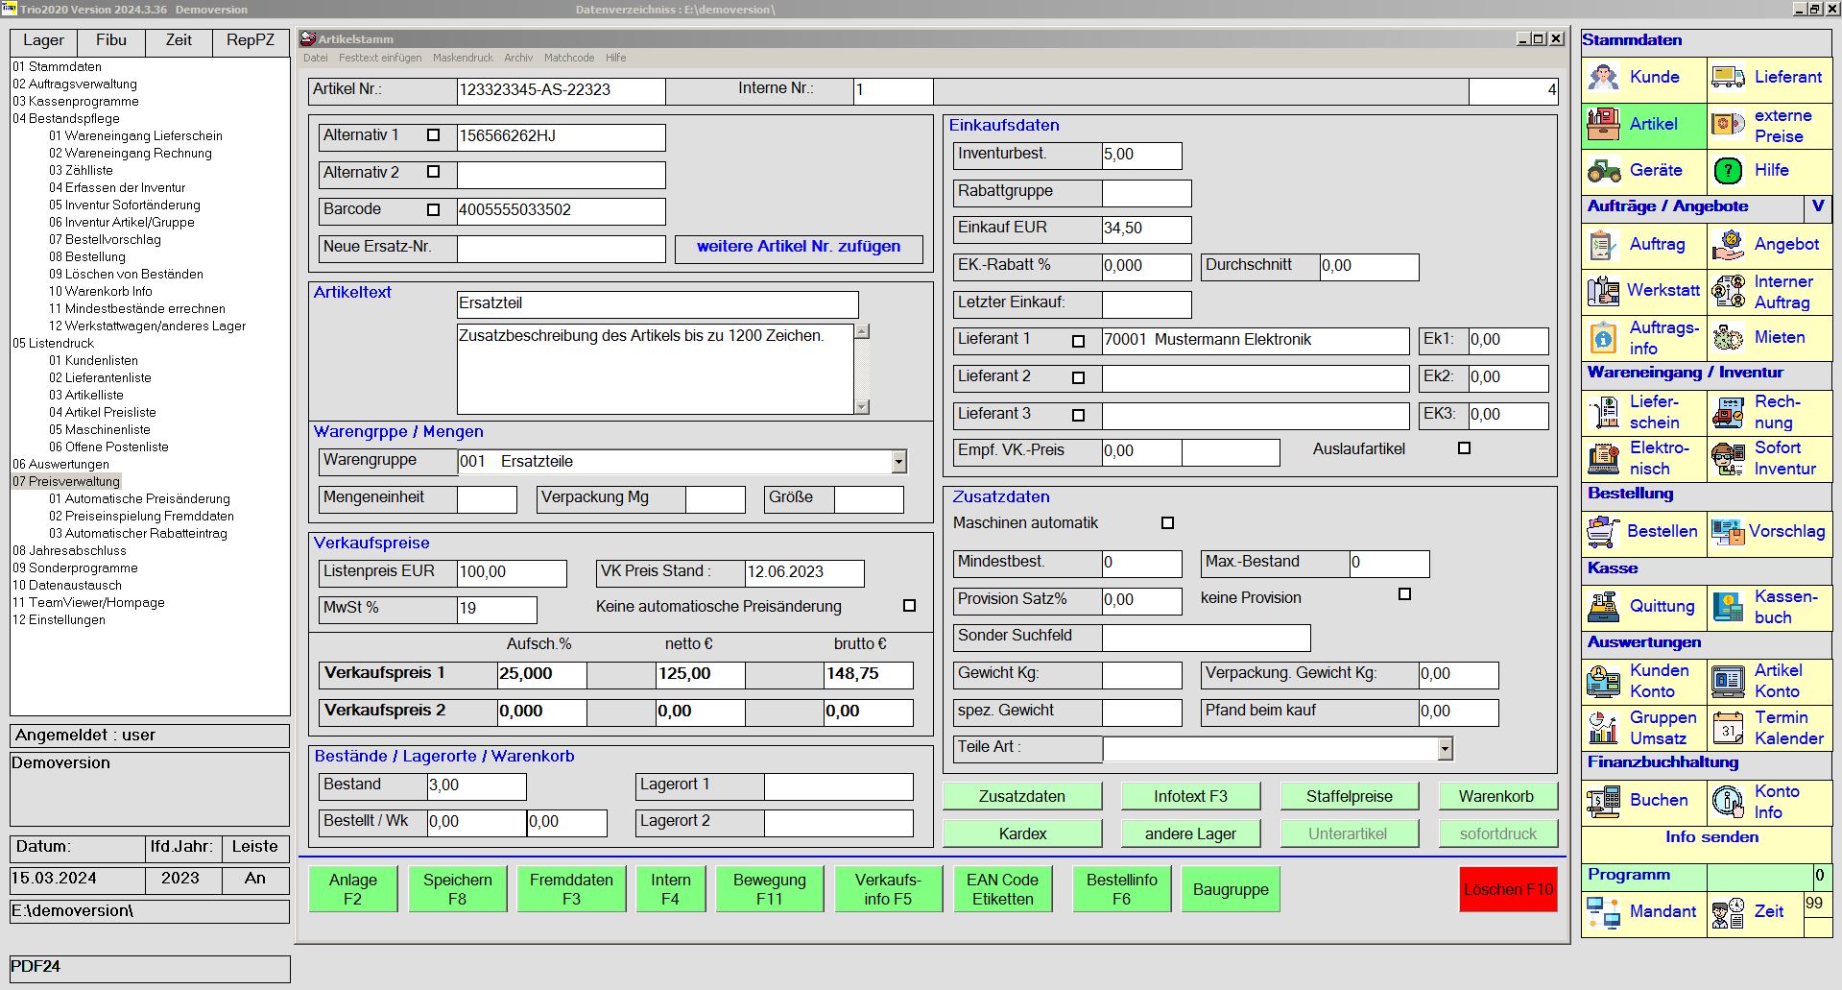
Task: Open the Maskendruck menu
Action: coord(463,58)
